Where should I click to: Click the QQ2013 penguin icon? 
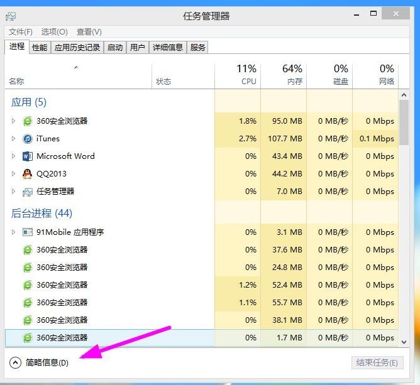point(27,174)
